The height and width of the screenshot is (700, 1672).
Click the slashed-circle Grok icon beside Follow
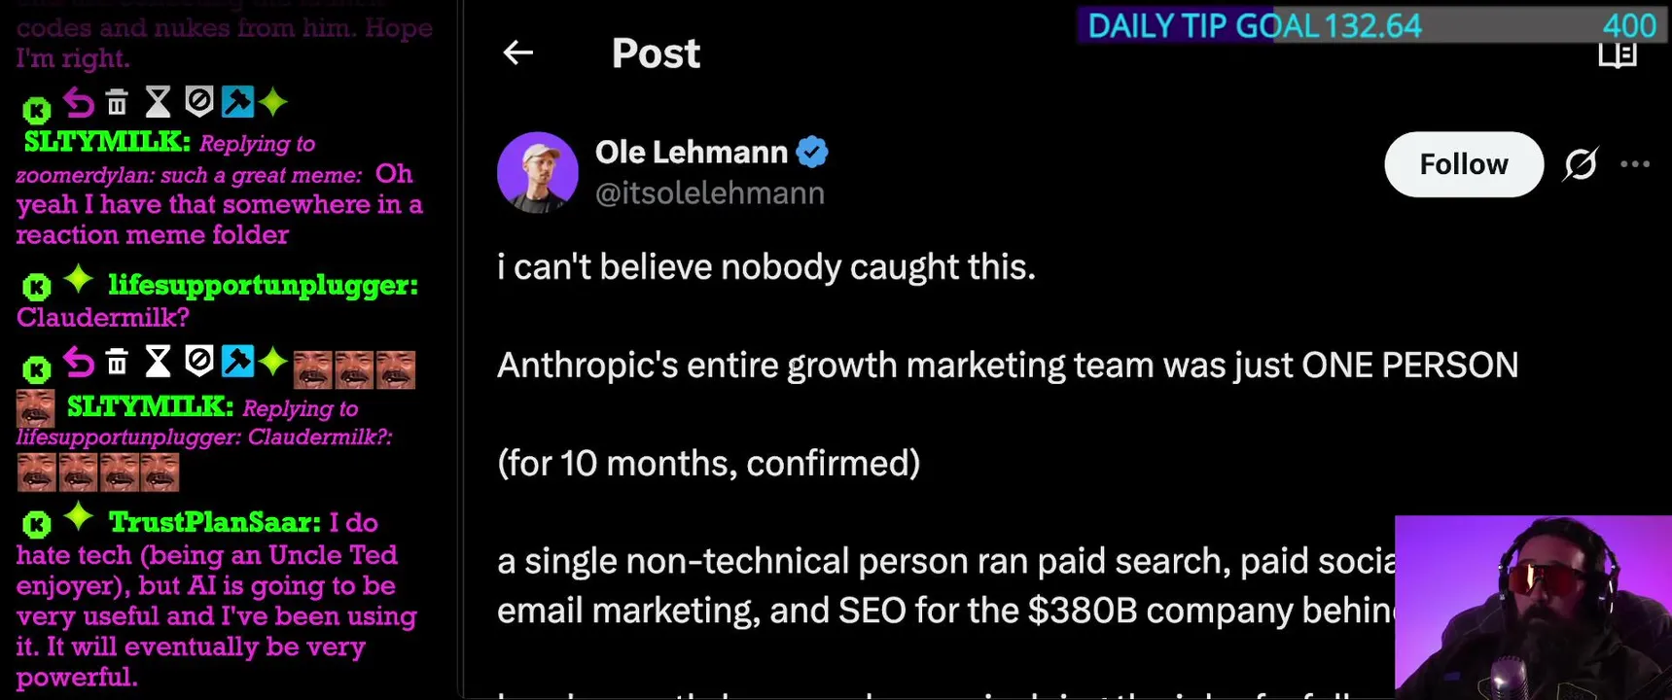click(x=1580, y=164)
